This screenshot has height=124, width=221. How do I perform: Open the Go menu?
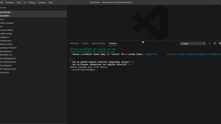25,2
